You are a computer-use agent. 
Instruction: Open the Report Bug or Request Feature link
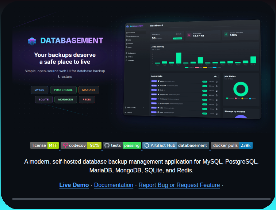click(x=179, y=185)
